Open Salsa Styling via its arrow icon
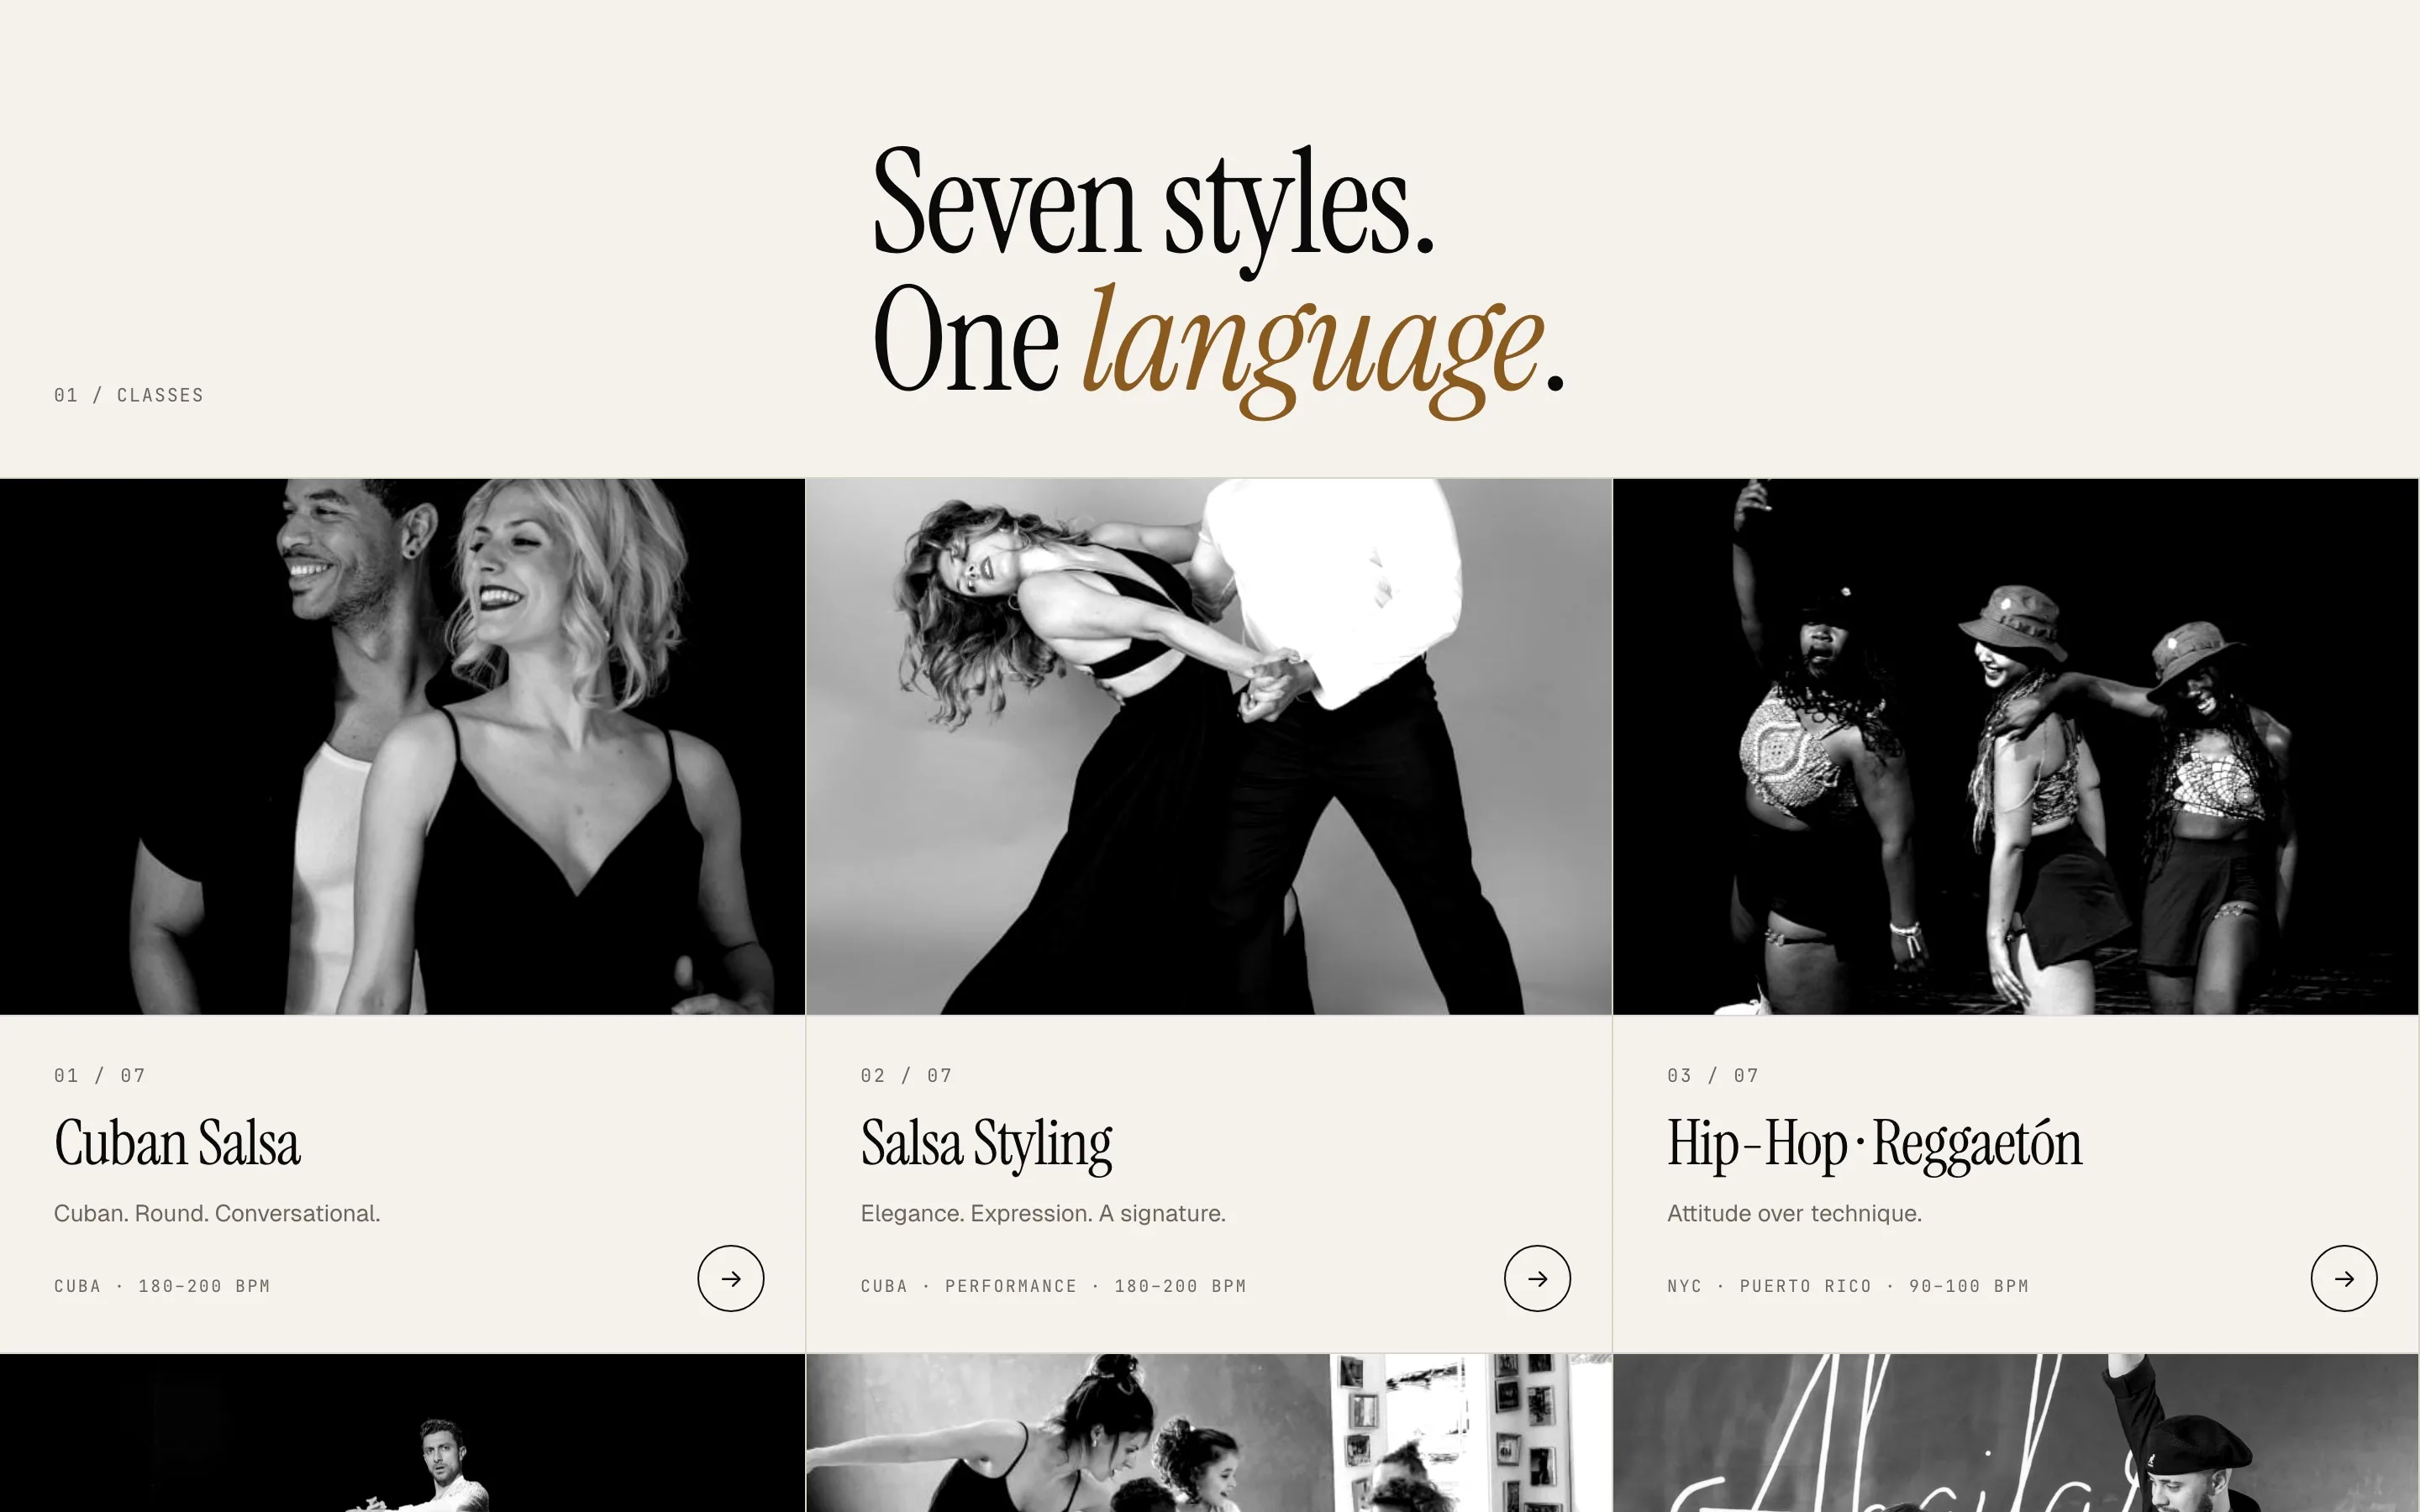Screen dimensions: 2420x1512 coord(1537,1278)
